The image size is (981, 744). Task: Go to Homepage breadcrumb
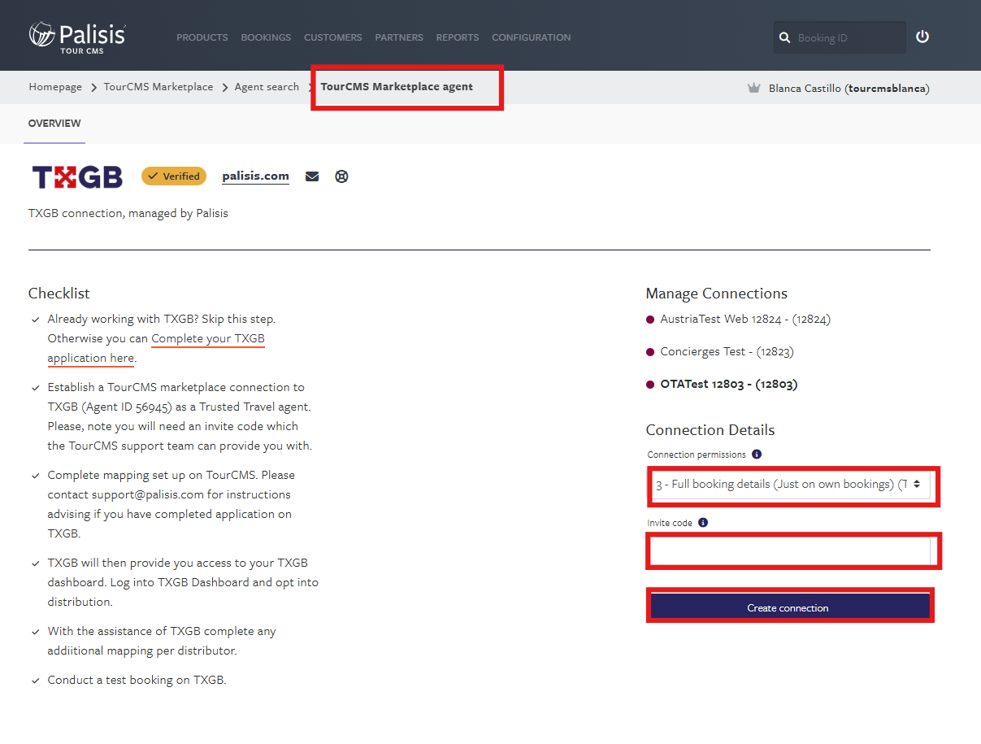click(55, 87)
